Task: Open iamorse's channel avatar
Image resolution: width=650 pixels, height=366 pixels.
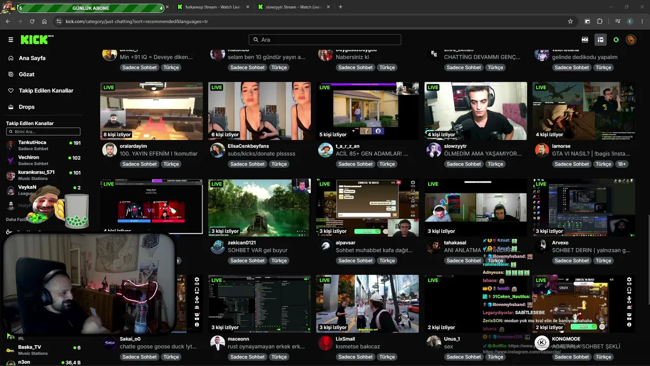Action: 542,150
